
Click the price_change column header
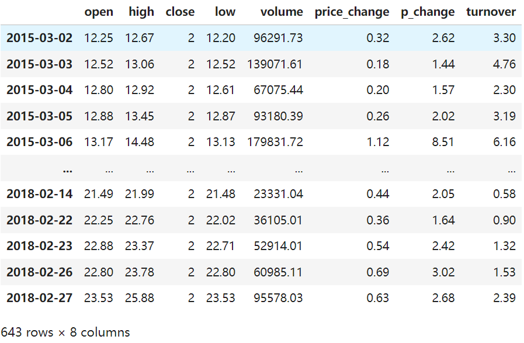click(352, 12)
